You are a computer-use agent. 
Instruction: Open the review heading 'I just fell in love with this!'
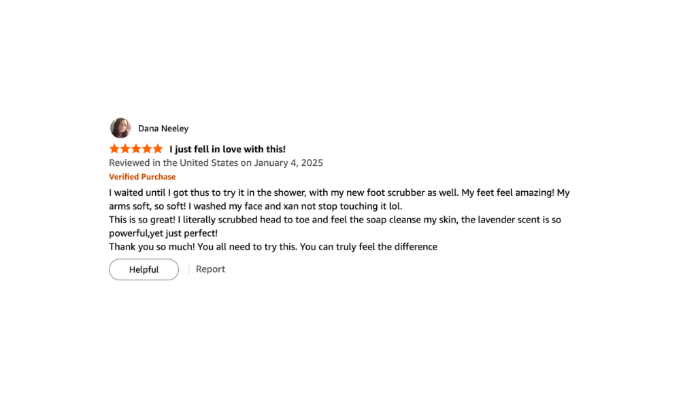227,149
